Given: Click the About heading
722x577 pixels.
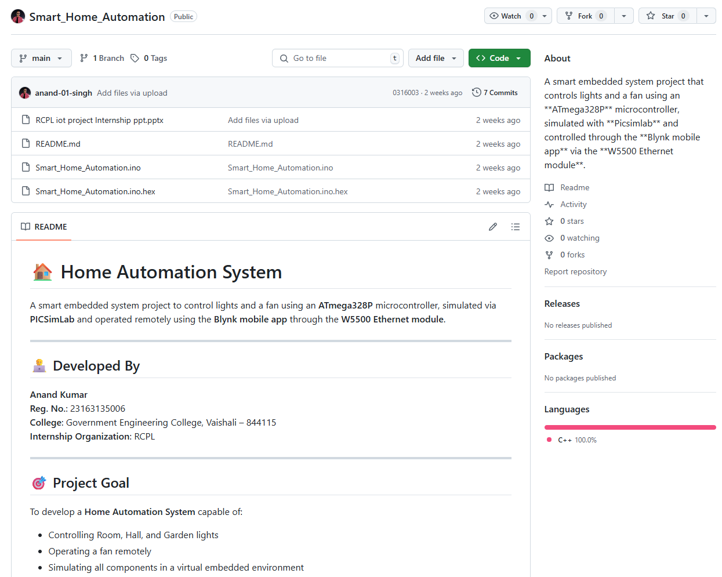Looking at the screenshot, I should 557,58.
